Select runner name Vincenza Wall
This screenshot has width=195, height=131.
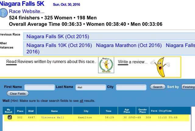(x=52, y=117)
